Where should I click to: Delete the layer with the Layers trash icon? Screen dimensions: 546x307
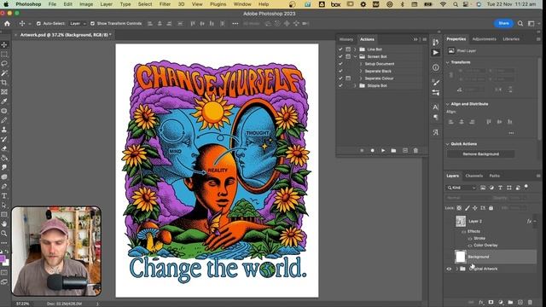[530, 302]
